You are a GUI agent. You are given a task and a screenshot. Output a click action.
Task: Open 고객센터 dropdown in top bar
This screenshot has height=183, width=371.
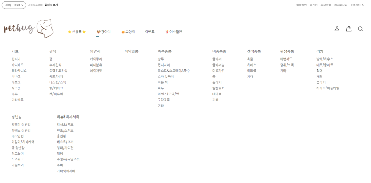(357, 5)
